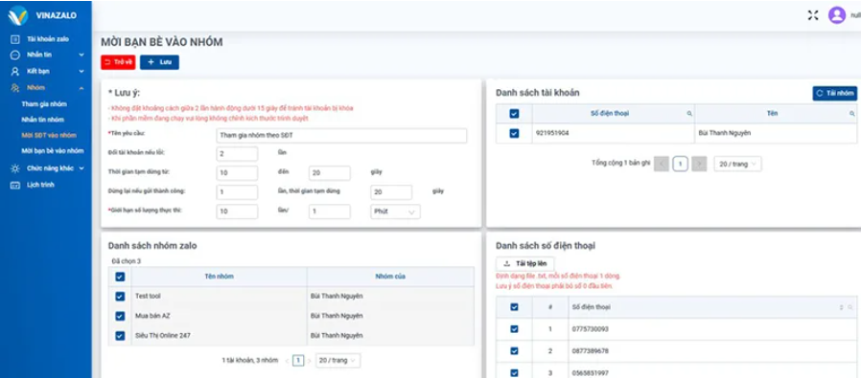
Task: Click the Tên nhóm column header
Action: point(220,277)
